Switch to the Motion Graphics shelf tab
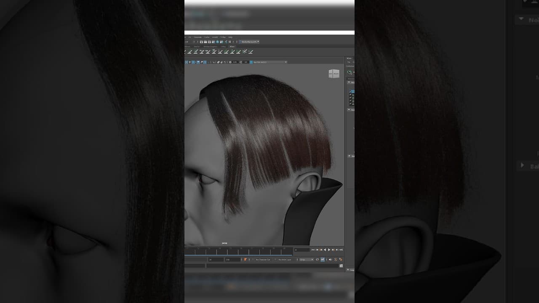The width and height of the screenshot is (539, 303). [211, 46]
